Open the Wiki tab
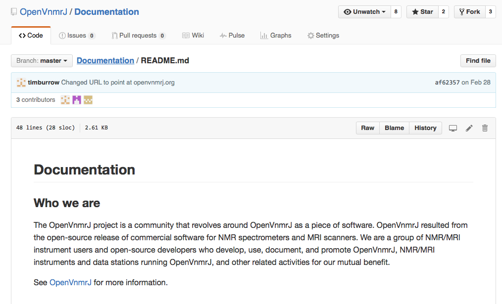The height and width of the screenshot is (304, 502). [x=193, y=36]
